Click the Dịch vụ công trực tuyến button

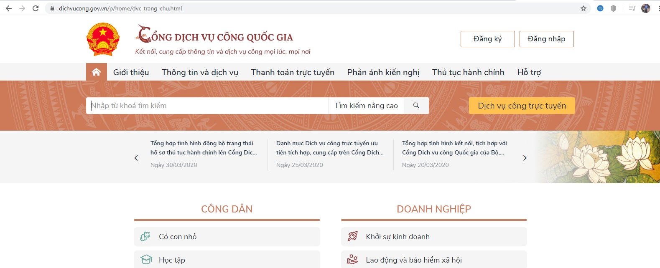coord(522,106)
